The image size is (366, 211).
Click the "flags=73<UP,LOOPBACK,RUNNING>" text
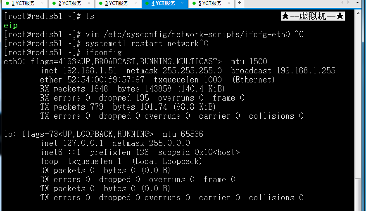pos(88,134)
